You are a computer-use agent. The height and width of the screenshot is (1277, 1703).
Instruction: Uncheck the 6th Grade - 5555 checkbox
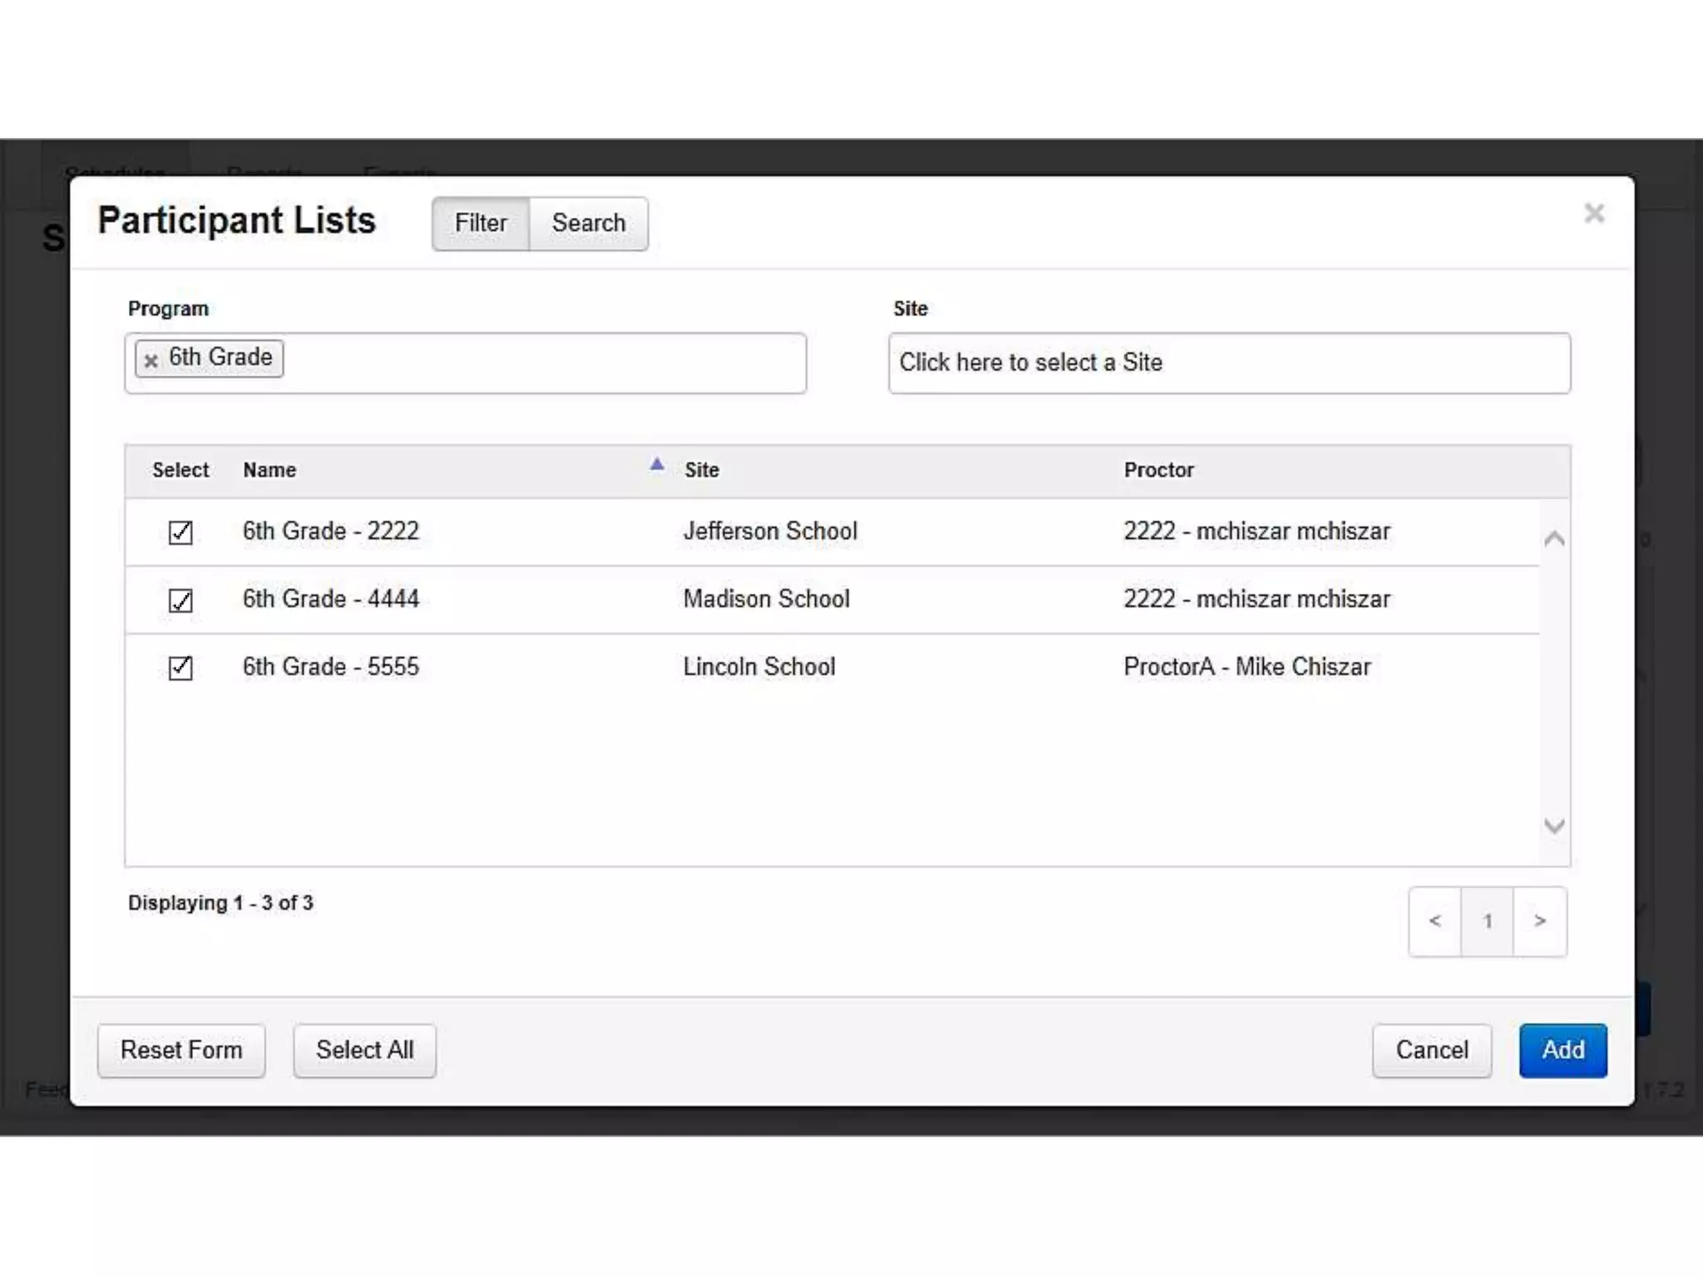tap(180, 668)
